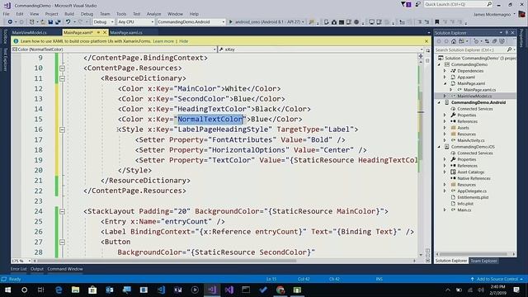Collapse Button outlining on line 27
Screen dimensions: 528x297
click(63, 242)
